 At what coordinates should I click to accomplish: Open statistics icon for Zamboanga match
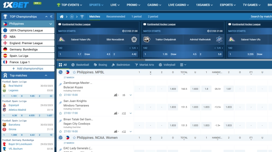[116, 95]
